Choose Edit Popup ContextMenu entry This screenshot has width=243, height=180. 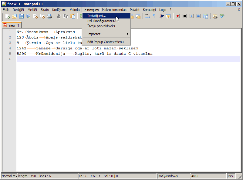click(106, 42)
